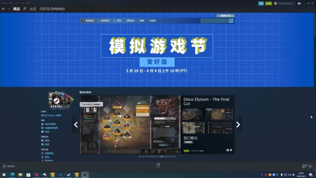Click the forward navigation arrow
Screen dimensions: 316x178
(x=9, y=9)
